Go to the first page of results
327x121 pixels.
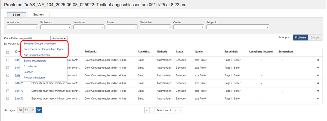point(147,110)
